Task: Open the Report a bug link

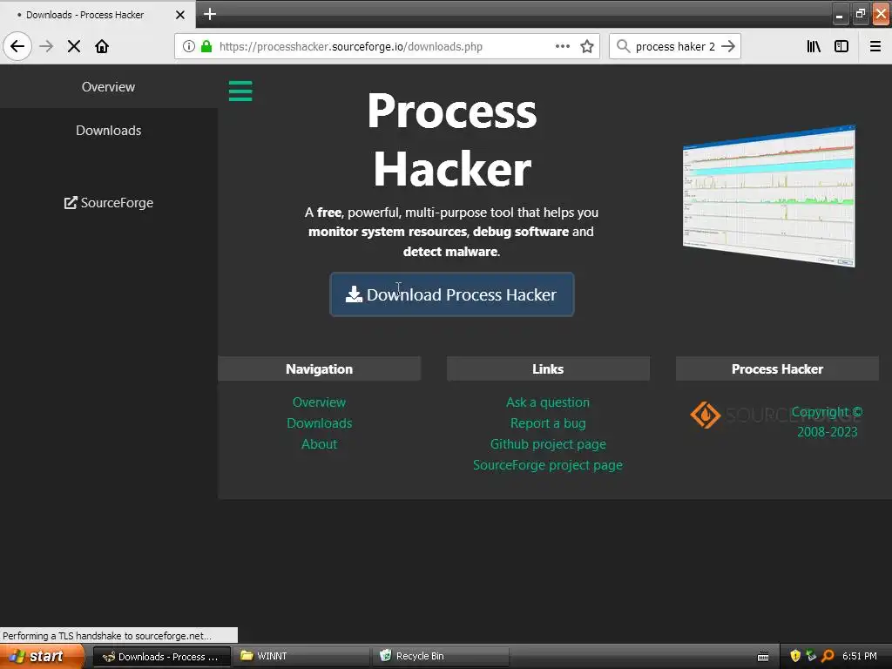Action: [548, 423]
